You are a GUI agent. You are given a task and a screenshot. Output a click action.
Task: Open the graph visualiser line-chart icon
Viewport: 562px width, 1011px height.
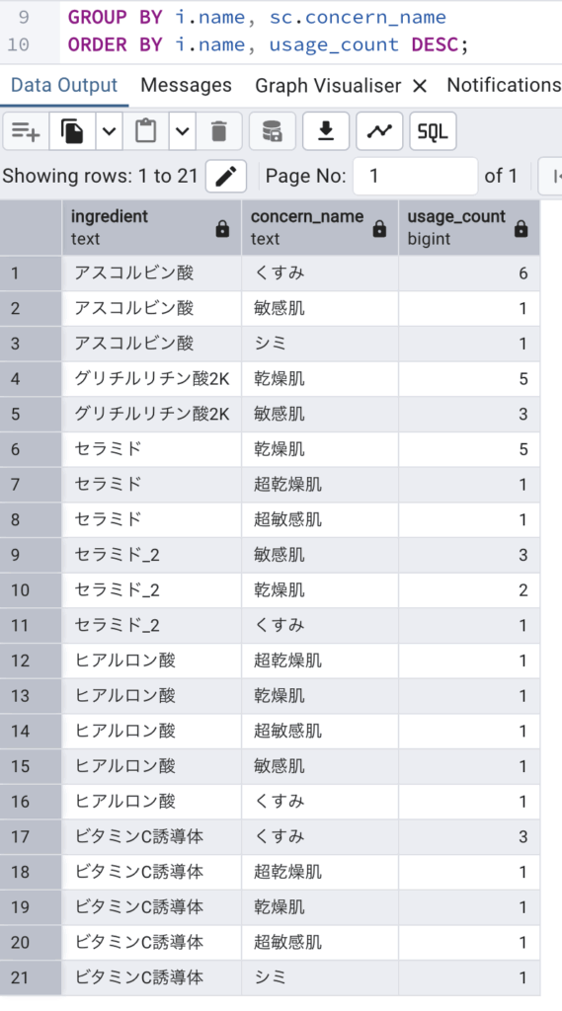tap(379, 131)
